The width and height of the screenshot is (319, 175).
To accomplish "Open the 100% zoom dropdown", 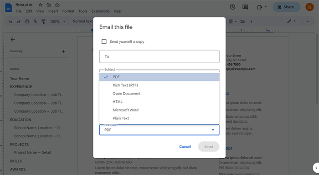I will (x=57, y=21).
